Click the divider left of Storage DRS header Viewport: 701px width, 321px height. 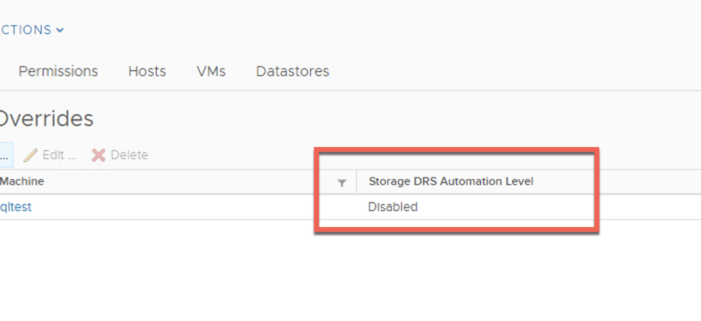357,181
